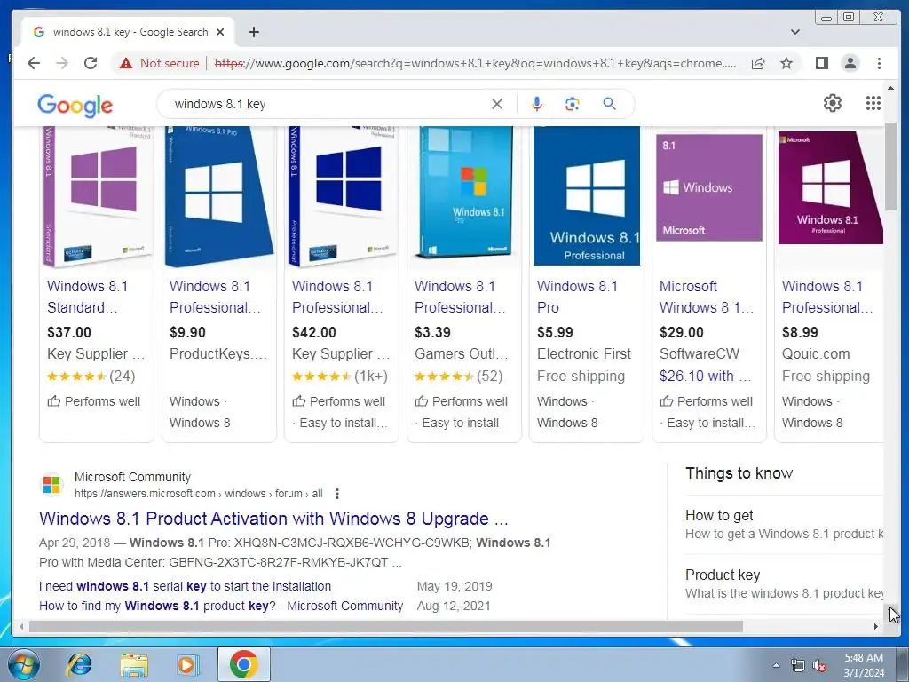Search by image with Google Lens
Image resolution: width=909 pixels, height=682 pixels.
[x=573, y=104]
